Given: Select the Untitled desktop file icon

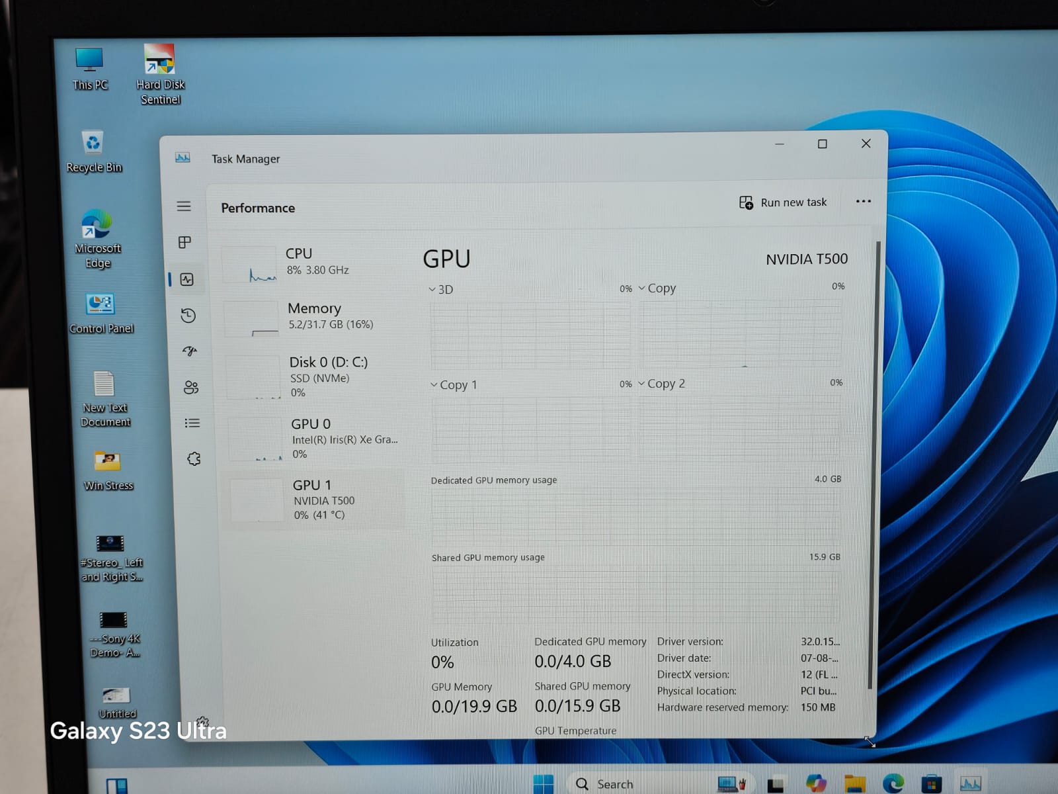Looking at the screenshot, I should pyautogui.click(x=117, y=703).
